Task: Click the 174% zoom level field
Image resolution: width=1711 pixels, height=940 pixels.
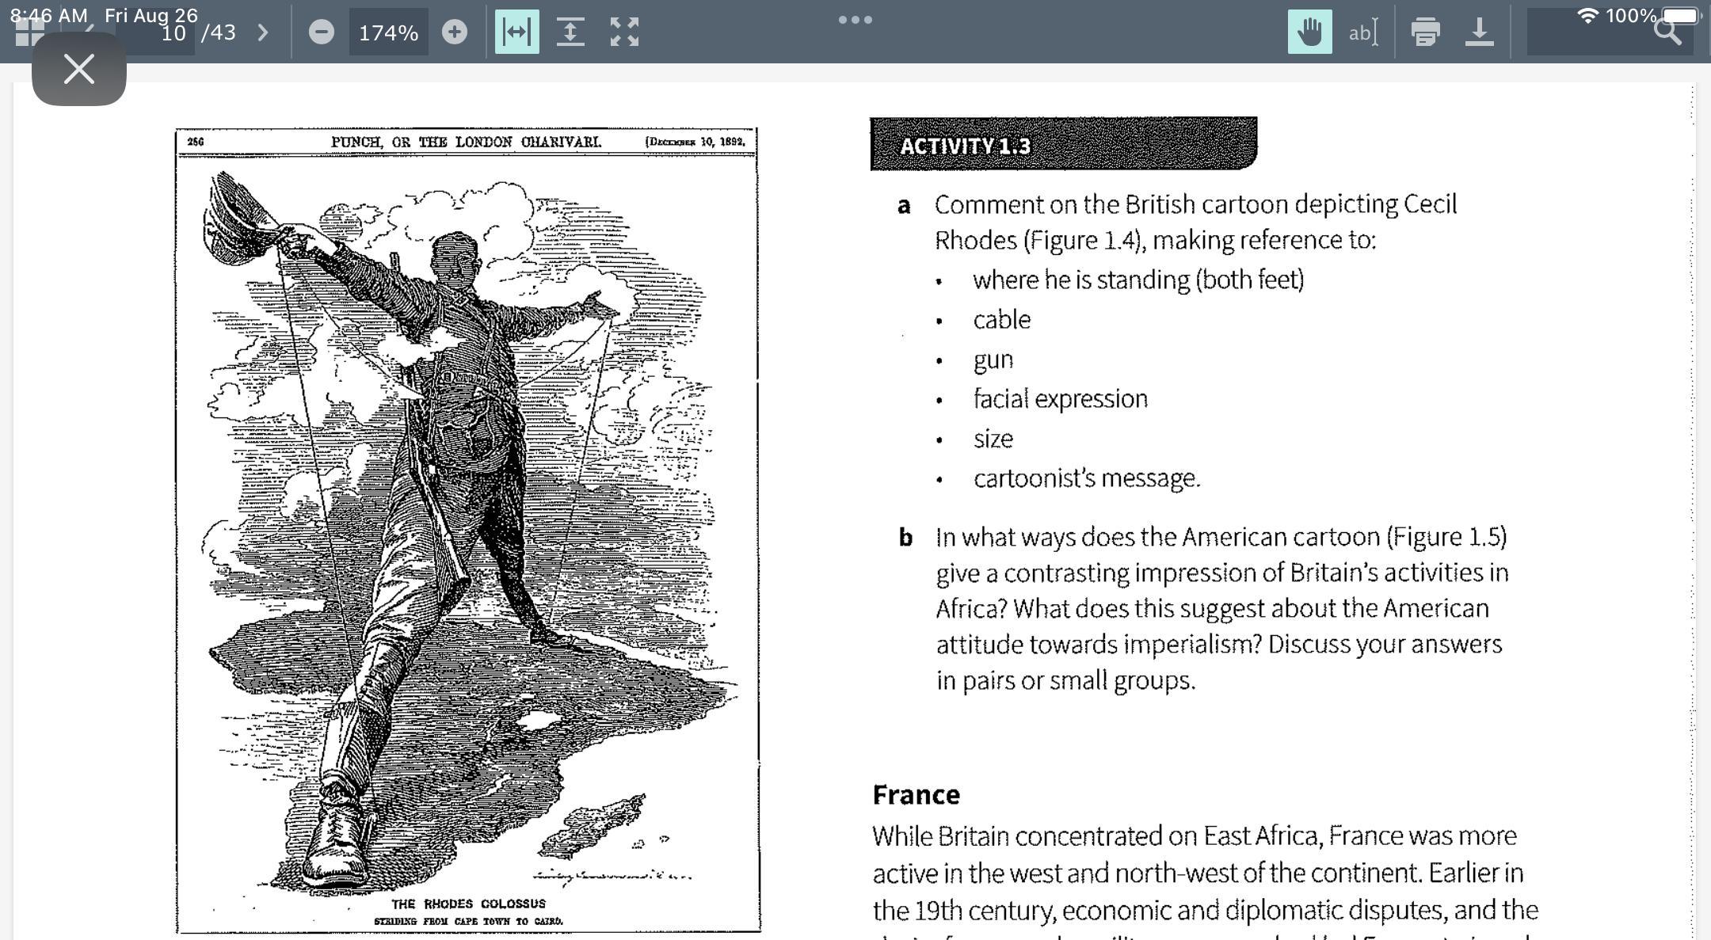Action: pyautogui.click(x=388, y=32)
